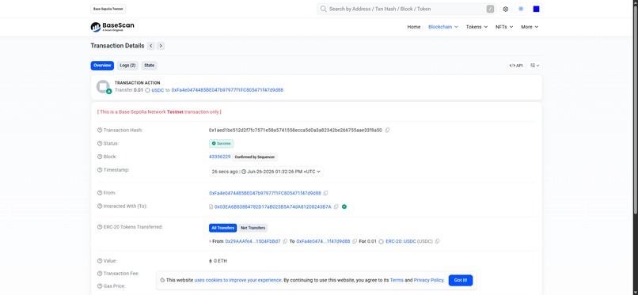
Task: Open the ERC-20: USDC token link
Action: [x=401, y=241]
